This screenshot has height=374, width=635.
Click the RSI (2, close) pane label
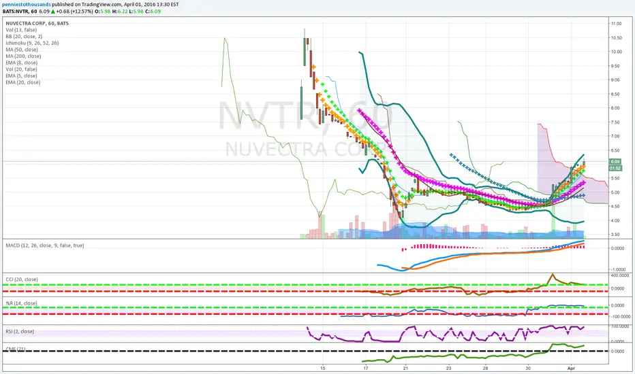[x=20, y=332]
